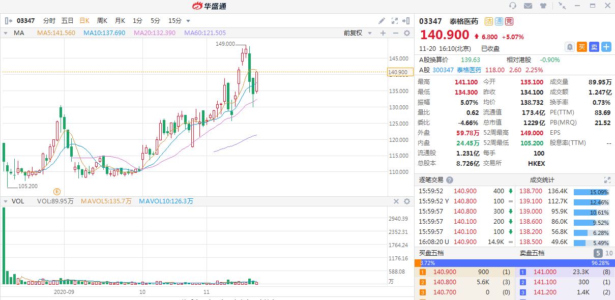Click the MA5:141.560 legend value
Viewport: 615px width, 300px height.
point(56,33)
